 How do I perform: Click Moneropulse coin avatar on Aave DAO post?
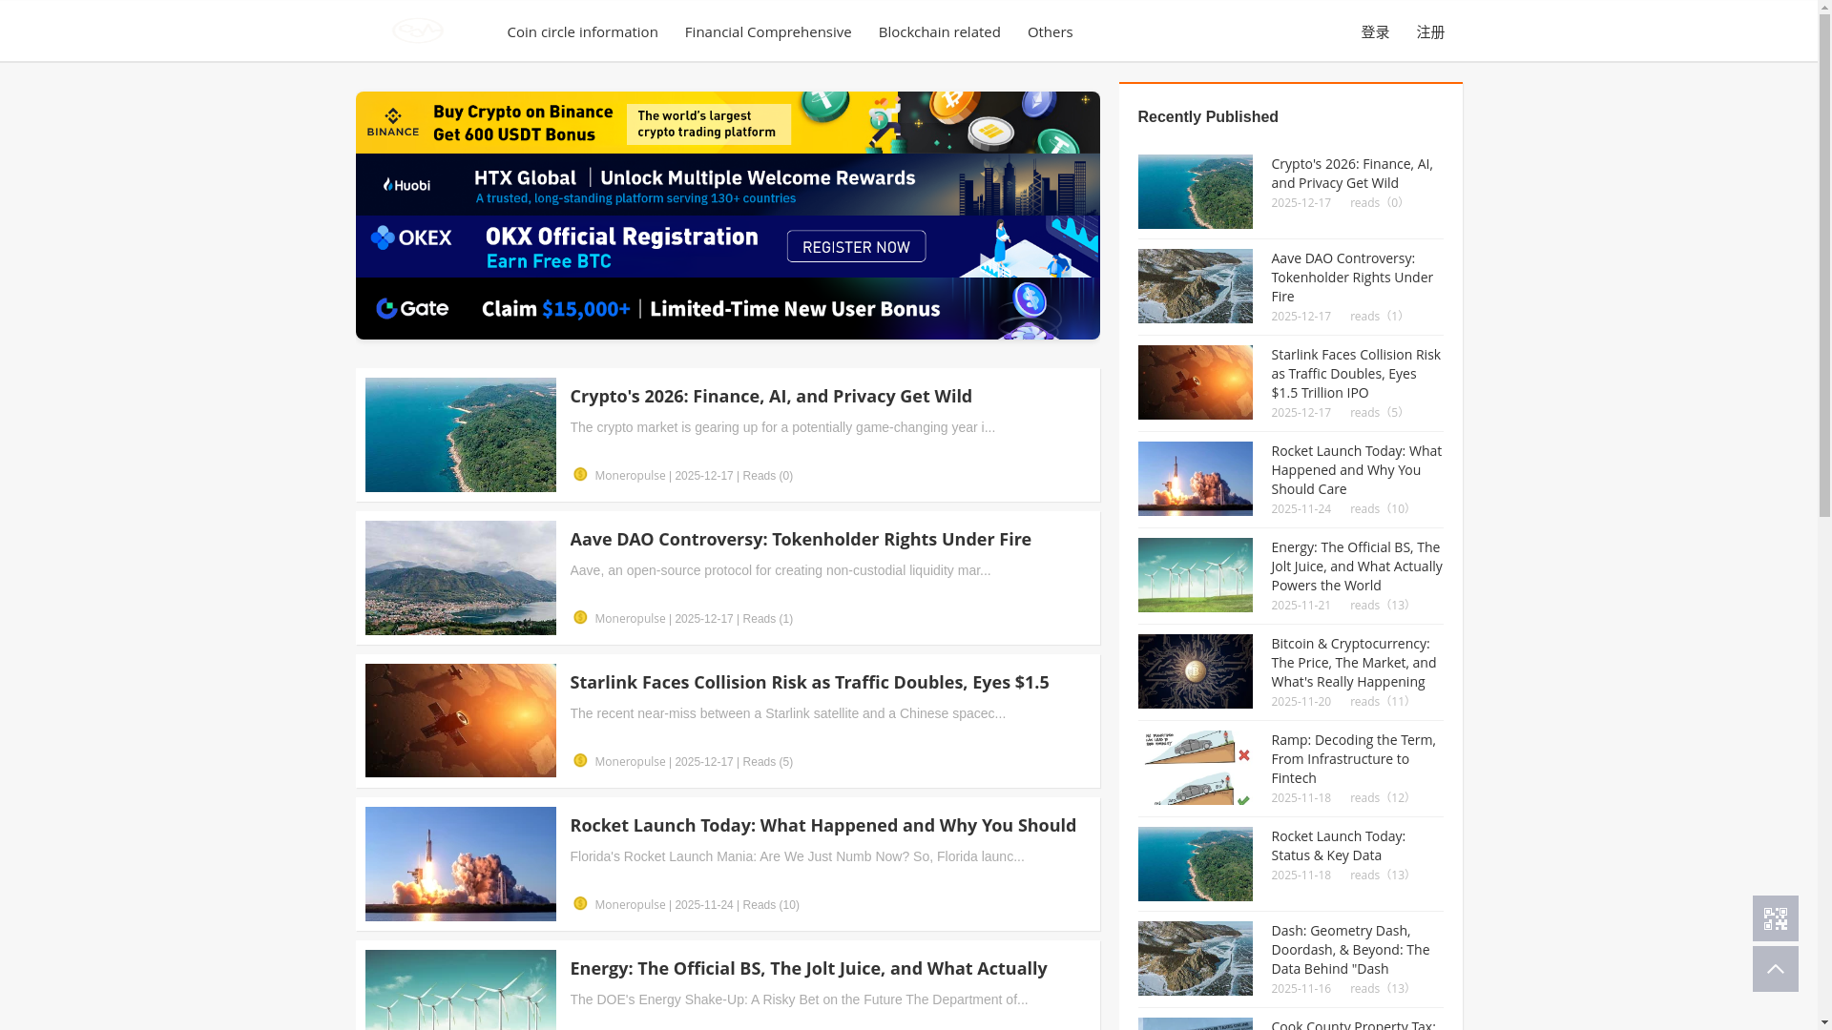click(x=580, y=617)
